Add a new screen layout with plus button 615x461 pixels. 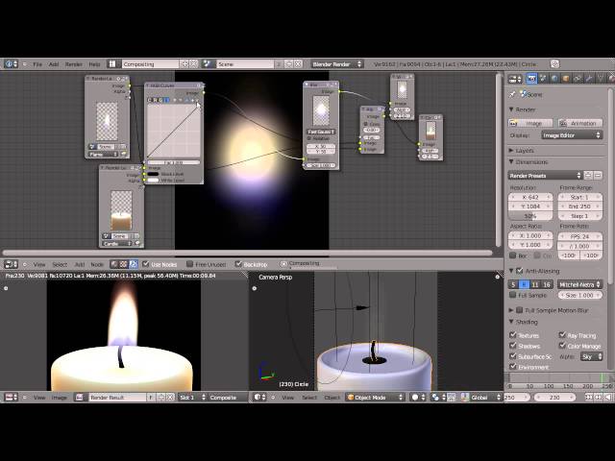[x=184, y=64]
